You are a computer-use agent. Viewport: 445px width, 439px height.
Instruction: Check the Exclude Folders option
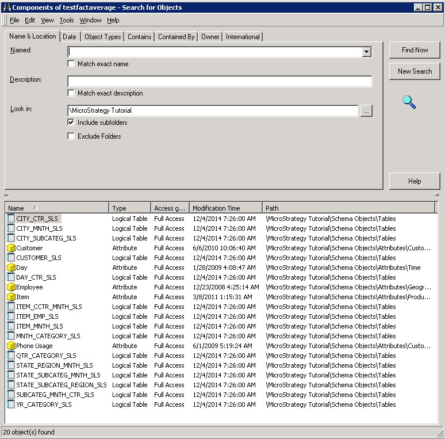click(x=71, y=136)
